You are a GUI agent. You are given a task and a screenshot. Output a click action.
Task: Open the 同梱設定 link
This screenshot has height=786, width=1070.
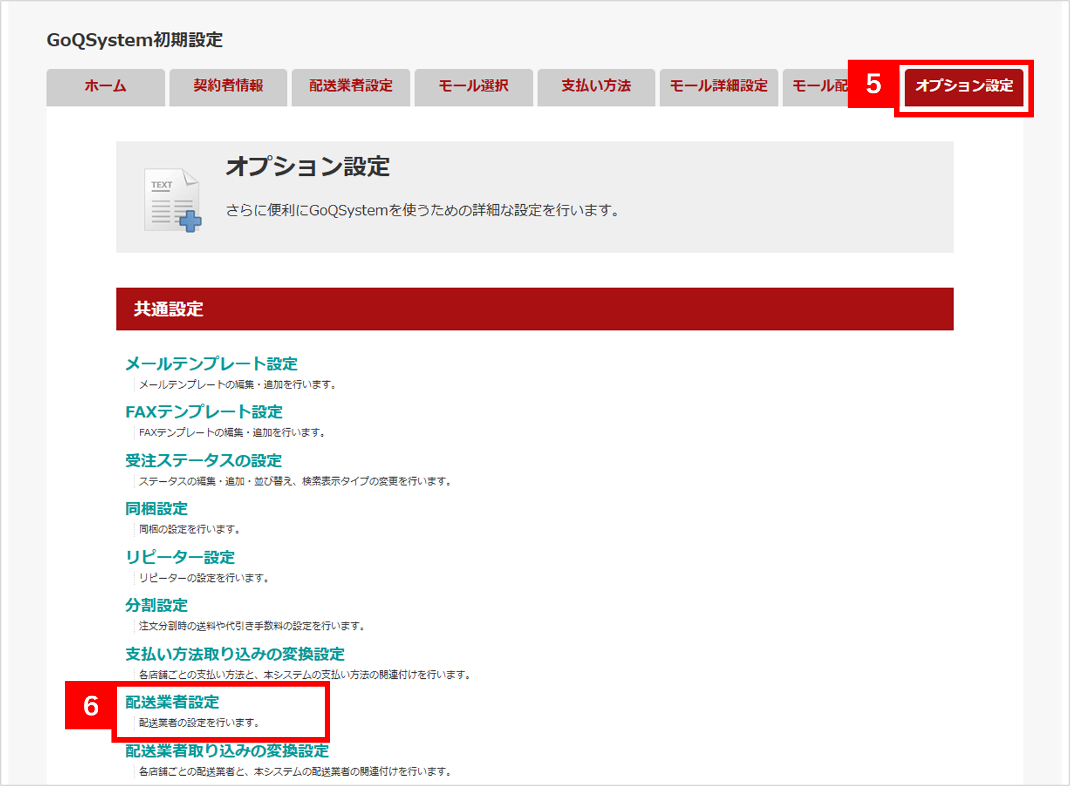pyautogui.click(x=157, y=509)
